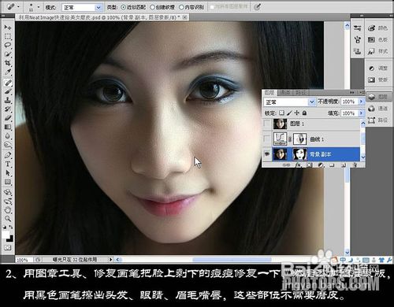Viewport: 394px width, 307px height.
Task: Add a layer style with fx button
Action: click(298, 165)
